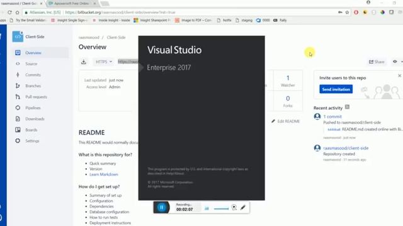
Task: Bookmark this page with star icon
Action: [347, 13]
